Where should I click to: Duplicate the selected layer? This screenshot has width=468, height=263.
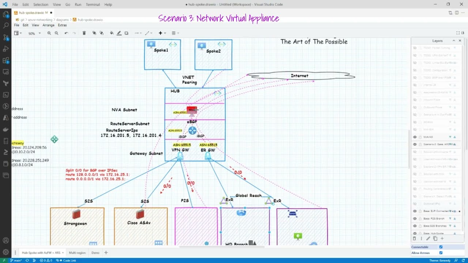click(x=435, y=239)
